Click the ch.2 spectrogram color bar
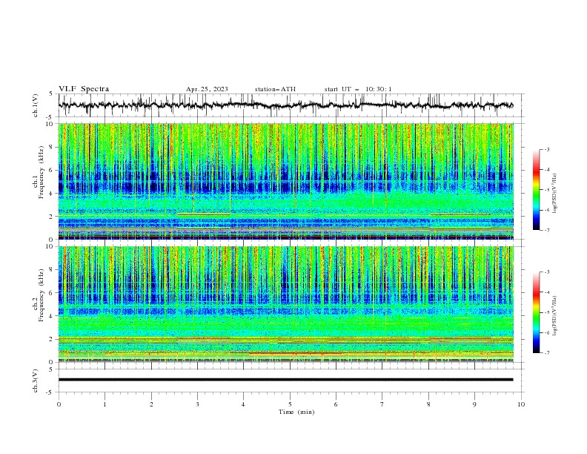This screenshot has height=454, width=587. click(536, 312)
